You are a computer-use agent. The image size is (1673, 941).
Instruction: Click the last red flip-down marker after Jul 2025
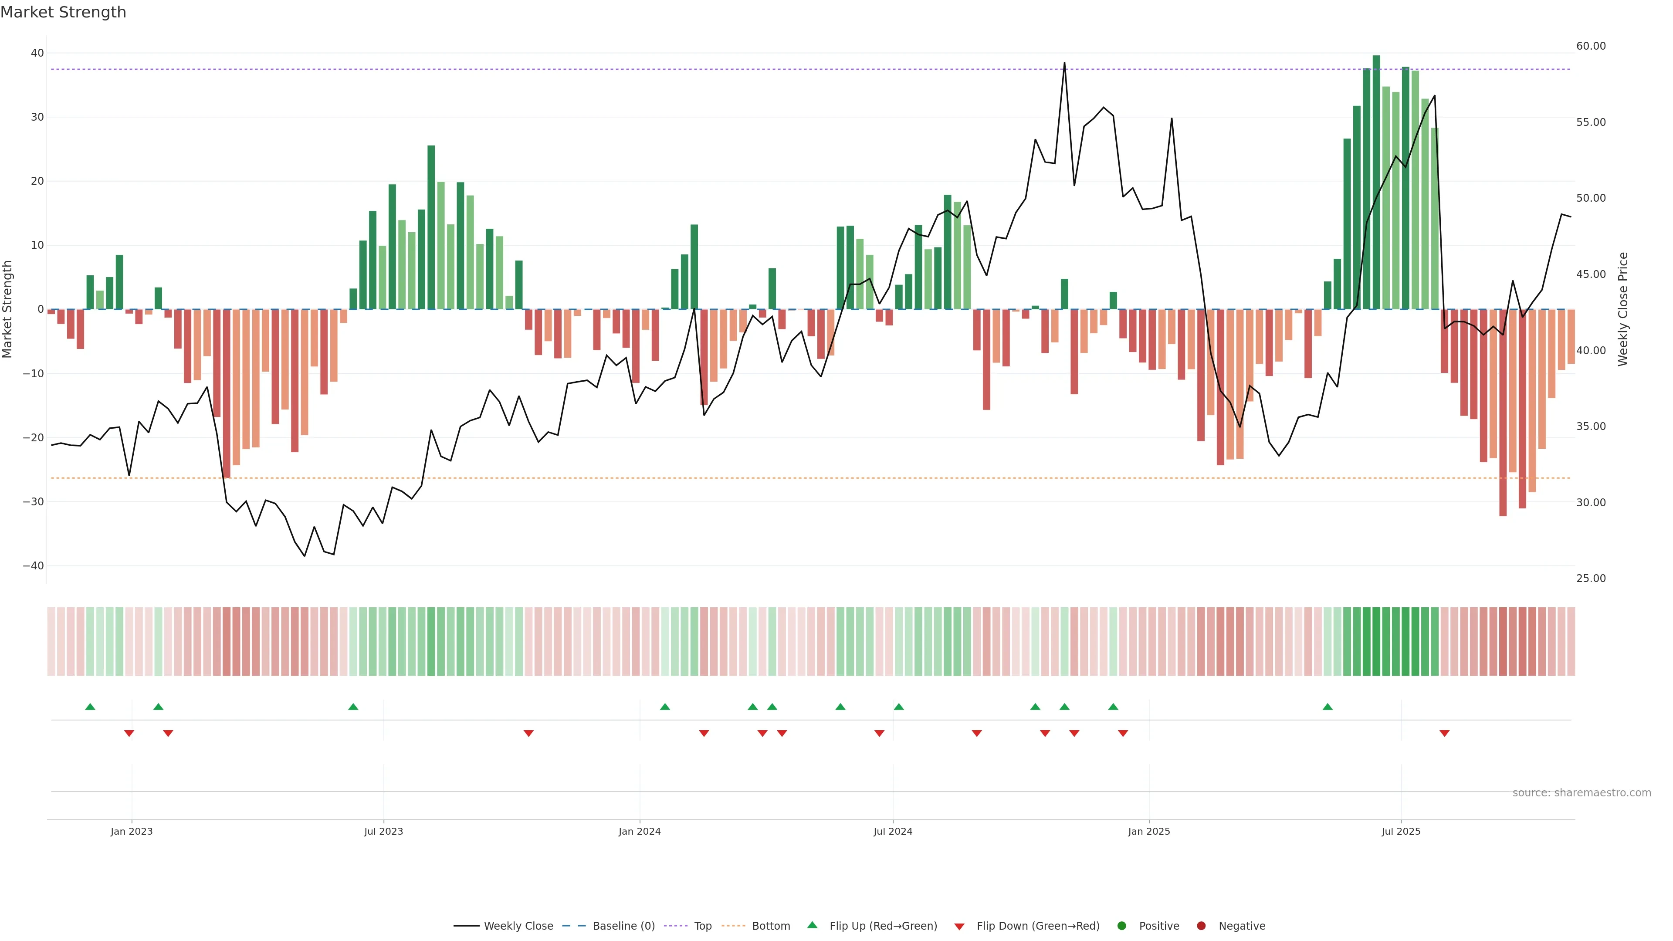point(1444,733)
